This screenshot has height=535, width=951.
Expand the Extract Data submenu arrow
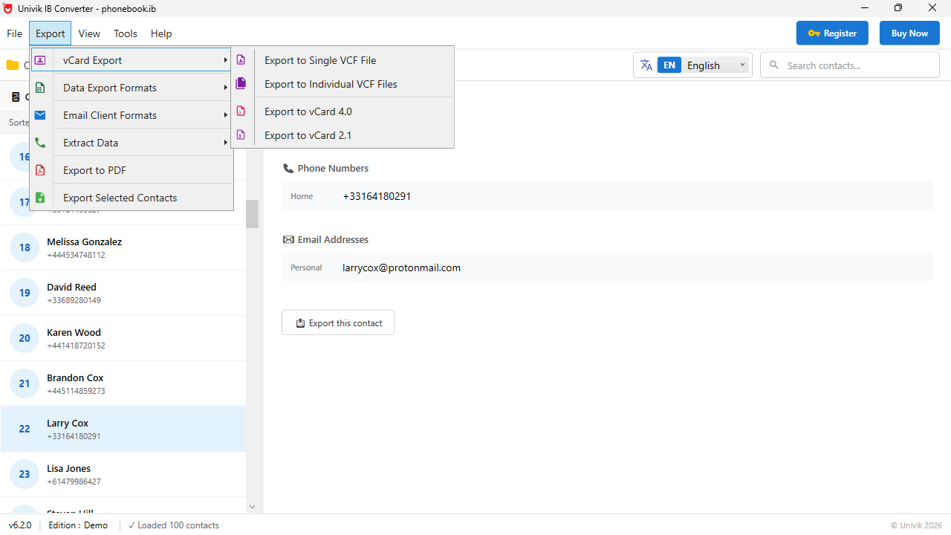click(226, 142)
